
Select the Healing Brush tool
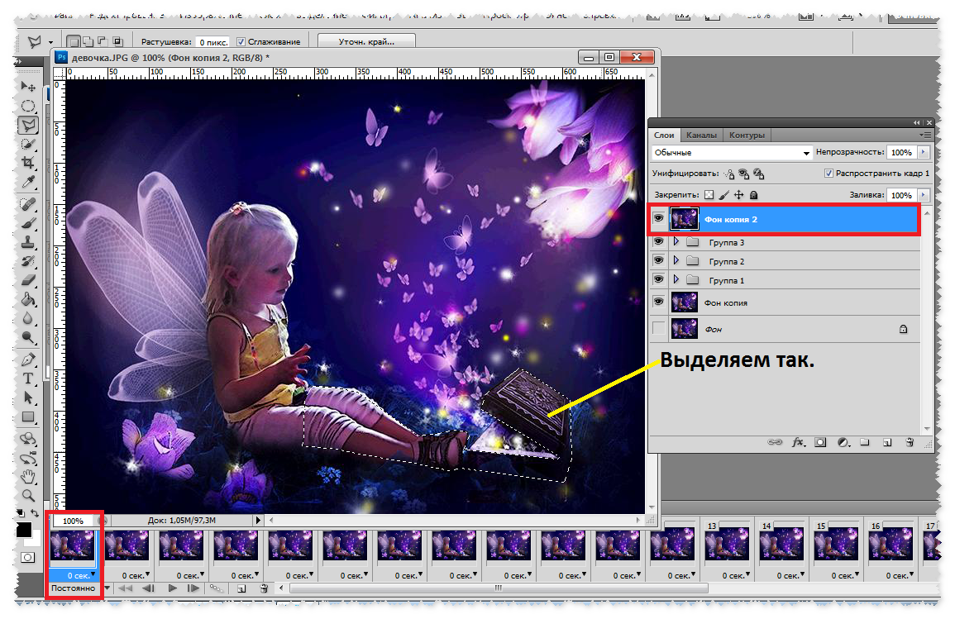28,204
